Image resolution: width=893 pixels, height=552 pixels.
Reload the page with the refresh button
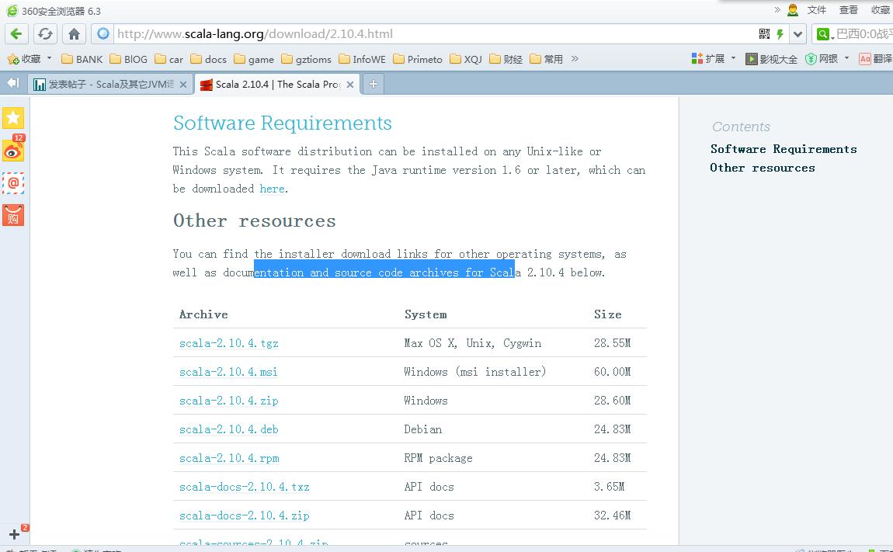pos(45,34)
